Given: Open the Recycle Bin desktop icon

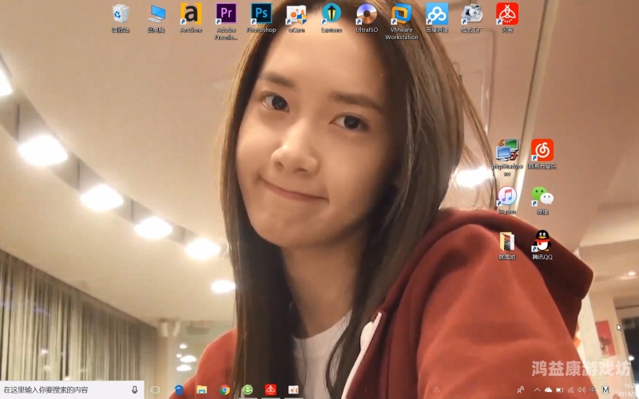Looking at the screenshot, I should 121,18.
